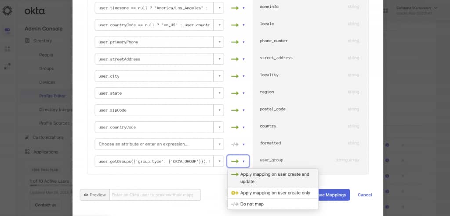Click the green mapping arrow for locality
Viewport: 450px width, 216px height.
[x=235, y=76]
